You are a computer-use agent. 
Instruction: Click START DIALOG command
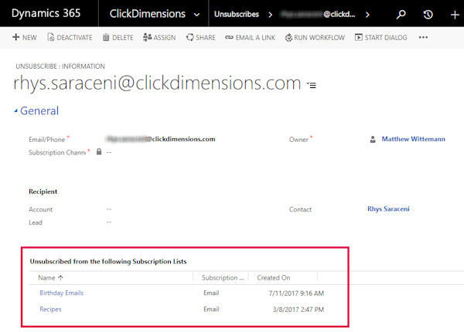click(x=380, y=38)
